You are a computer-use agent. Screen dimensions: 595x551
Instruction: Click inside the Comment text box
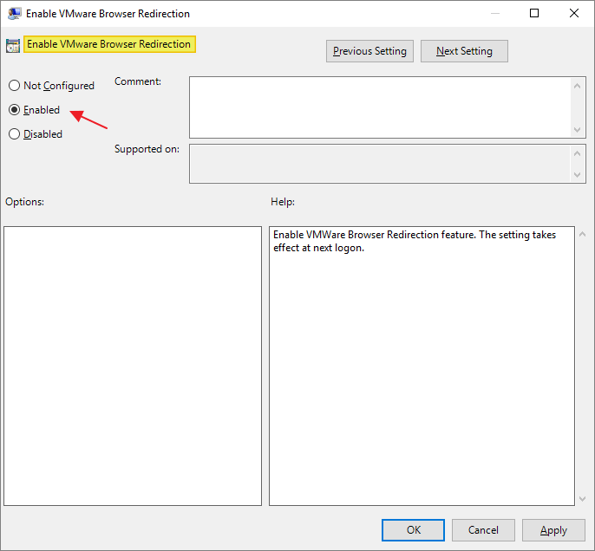point(379,107)
